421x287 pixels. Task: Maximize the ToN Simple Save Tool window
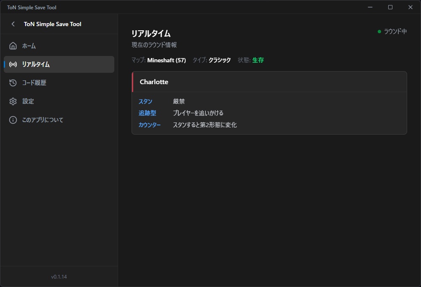390,7
